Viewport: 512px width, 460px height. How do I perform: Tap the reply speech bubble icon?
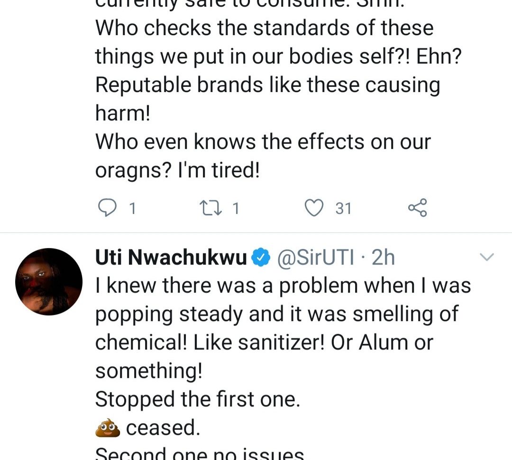pyautogui.click(x=107, y=208)
